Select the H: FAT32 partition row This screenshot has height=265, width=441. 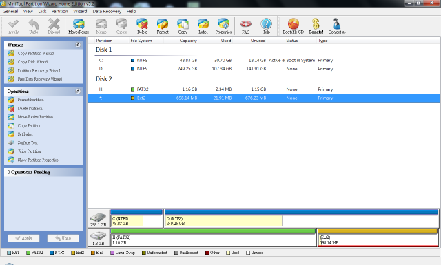click(x=264, y=89)
